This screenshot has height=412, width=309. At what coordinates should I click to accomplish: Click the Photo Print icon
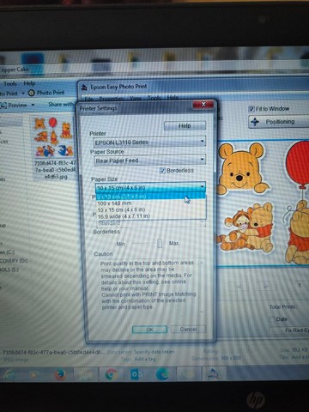[32, 93]
